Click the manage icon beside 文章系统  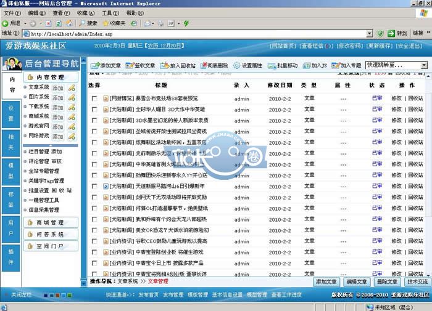click(x=72, y=88)
